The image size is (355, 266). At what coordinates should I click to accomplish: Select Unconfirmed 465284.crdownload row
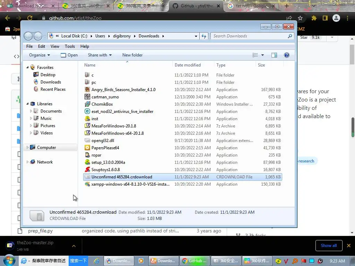point(182,177)
